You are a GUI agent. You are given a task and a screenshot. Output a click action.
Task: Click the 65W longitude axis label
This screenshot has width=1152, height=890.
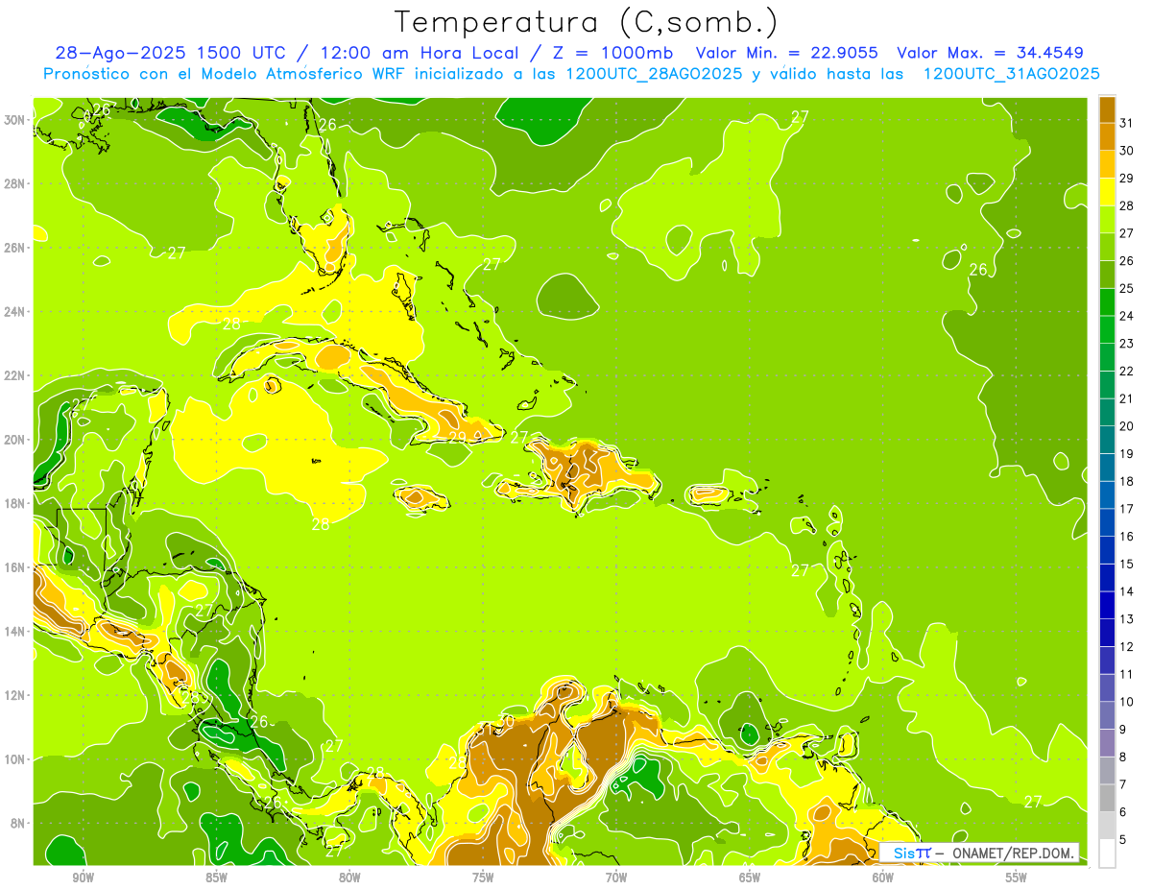750,878
